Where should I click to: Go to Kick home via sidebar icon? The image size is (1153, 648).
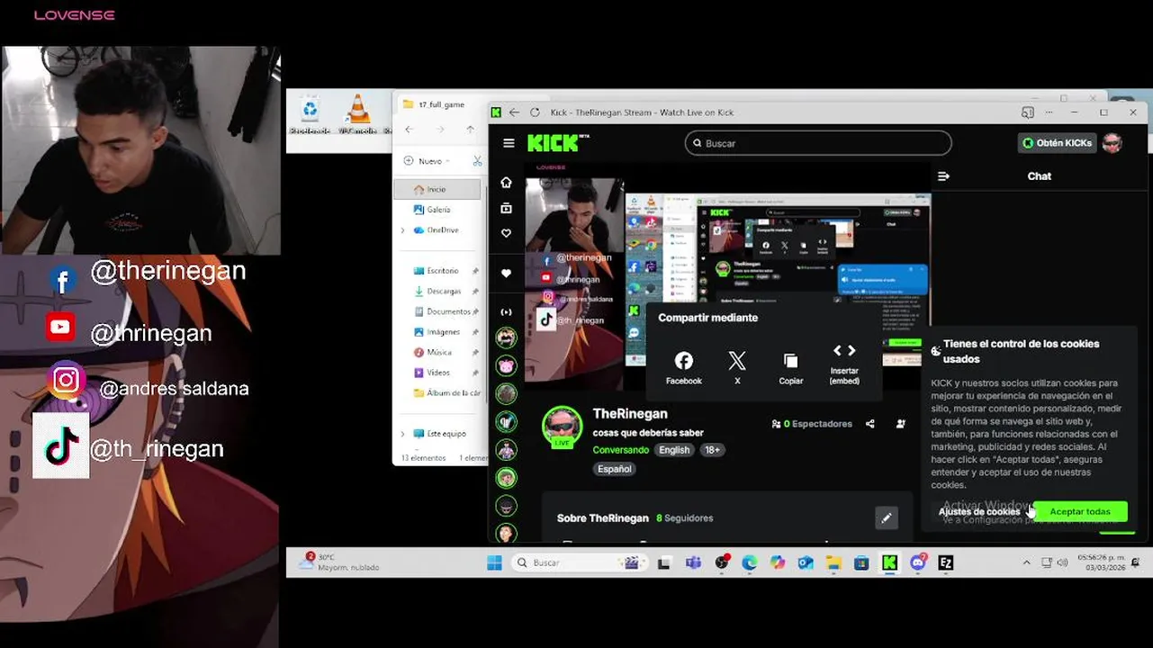tap(506, 183)
